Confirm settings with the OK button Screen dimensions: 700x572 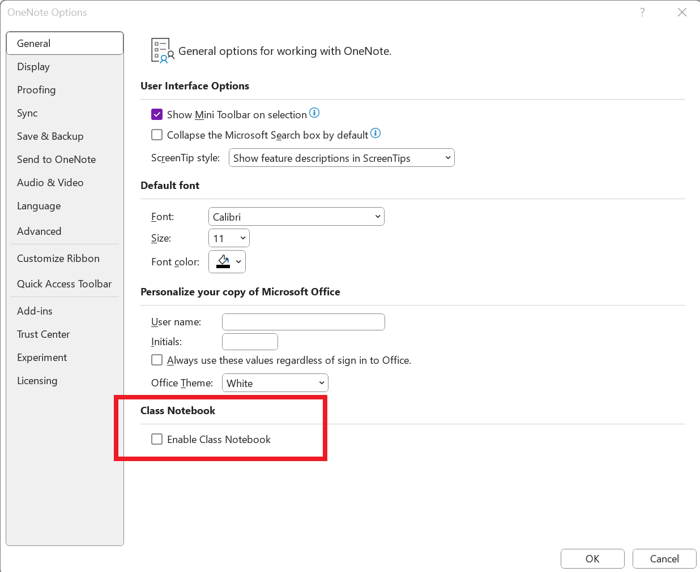click(x=592, y=558)
